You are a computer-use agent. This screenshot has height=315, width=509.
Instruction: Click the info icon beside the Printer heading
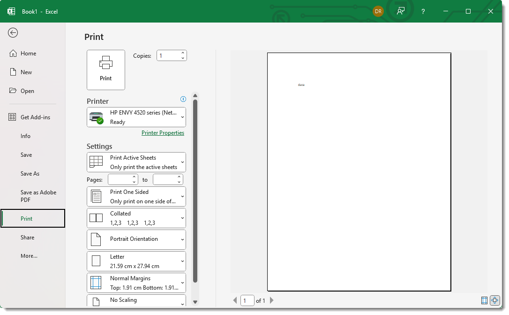[183, 99]
